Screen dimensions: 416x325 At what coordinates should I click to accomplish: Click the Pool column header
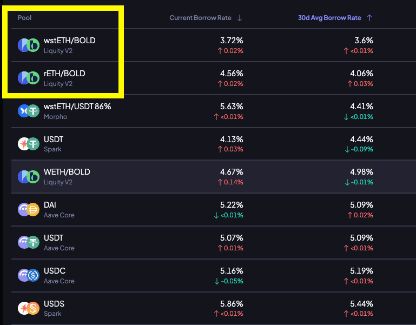tap(24, 18)
